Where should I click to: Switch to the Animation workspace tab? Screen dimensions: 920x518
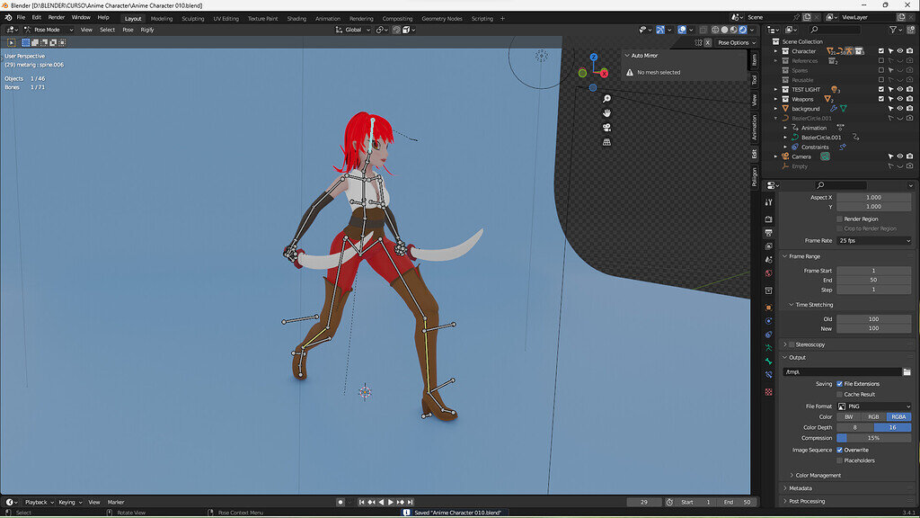327,17
